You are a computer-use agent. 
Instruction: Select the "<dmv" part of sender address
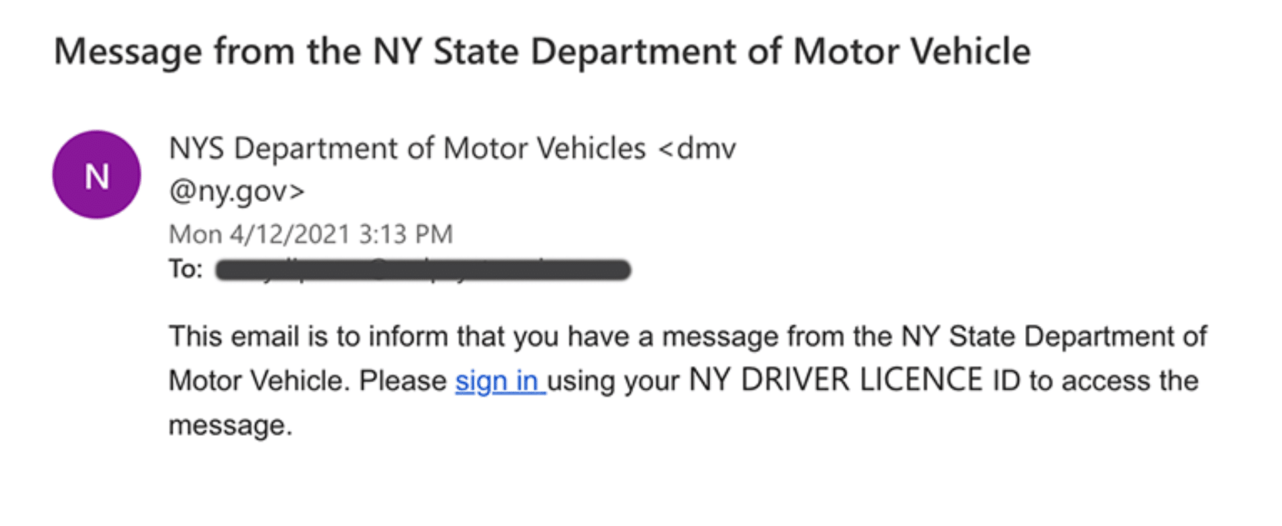click(698, 148)
